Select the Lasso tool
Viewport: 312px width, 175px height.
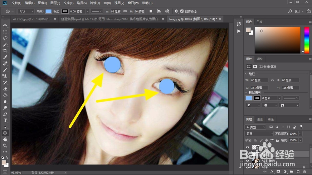click(x=5, y=38)
